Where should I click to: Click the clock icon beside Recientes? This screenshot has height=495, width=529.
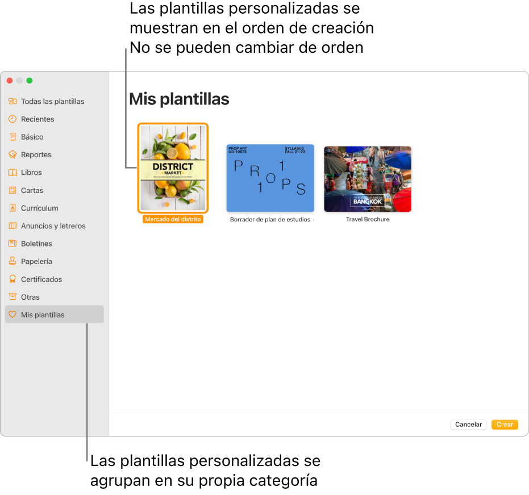13,119
